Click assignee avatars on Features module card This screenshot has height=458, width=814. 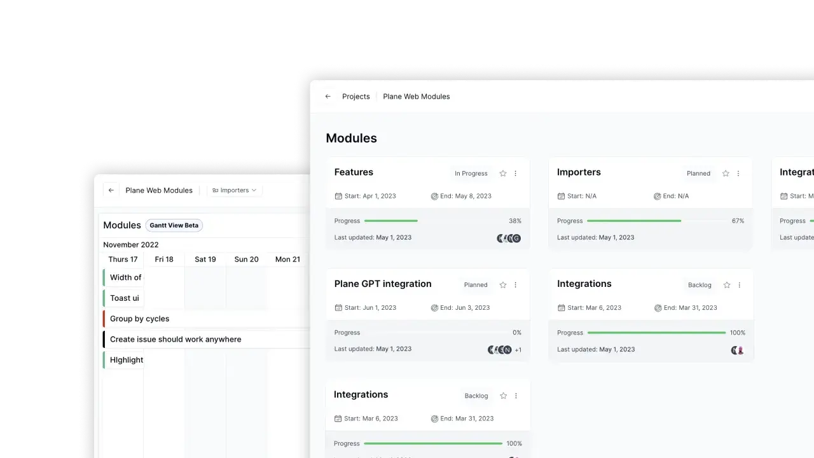(509, 239)
